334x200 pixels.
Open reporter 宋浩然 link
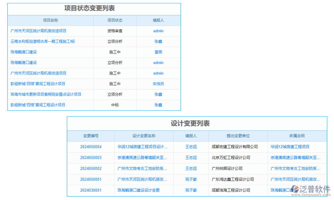(x=158, y=84)
